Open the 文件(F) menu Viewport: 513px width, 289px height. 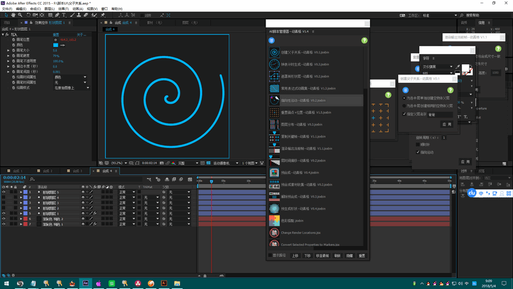pos(7,9)
